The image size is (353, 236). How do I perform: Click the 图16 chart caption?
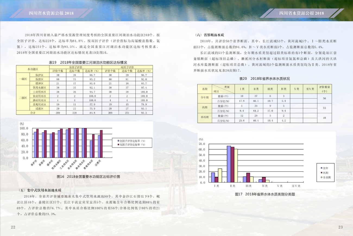tap(88, 177)
